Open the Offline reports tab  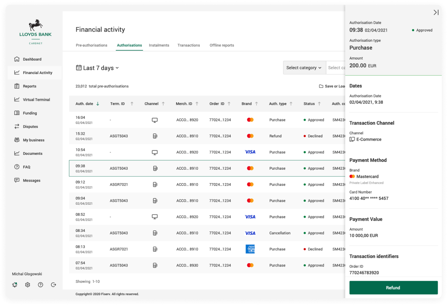click(x=222, y=45)
